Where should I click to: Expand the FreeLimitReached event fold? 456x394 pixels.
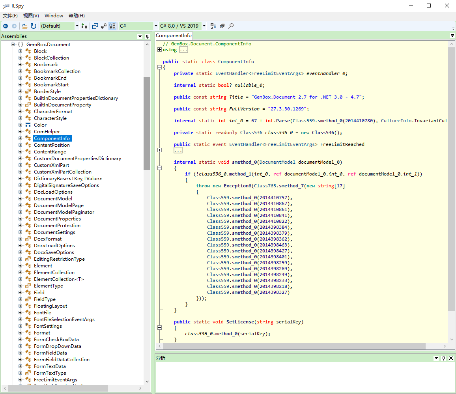(x=159, y=150)
